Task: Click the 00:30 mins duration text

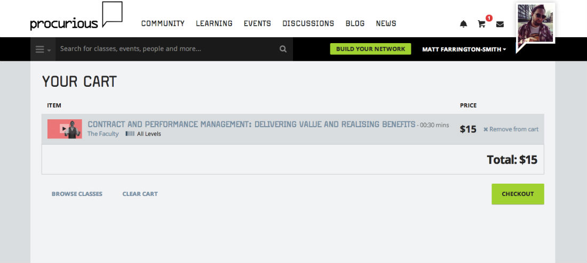Action: pyautogui.click(x=434, y=126)
